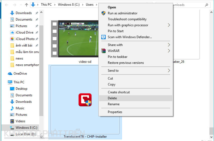Click the OneDrive cloud icon

pyautogui.click(x=10, y=74)
